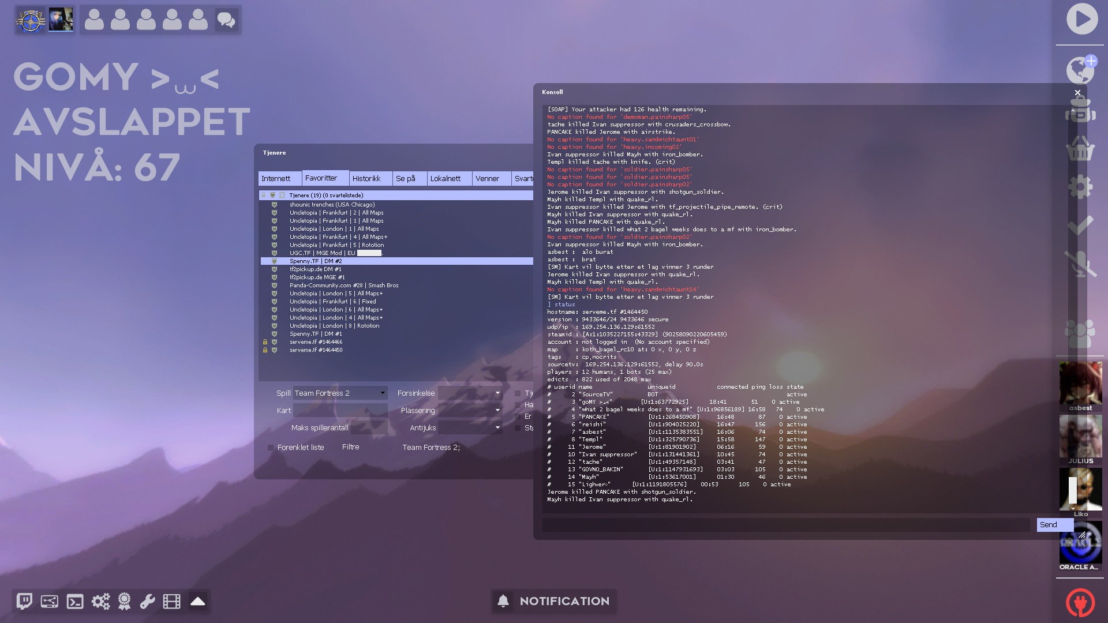
Task: Click the Filtre button
Action: pos(350,447)
